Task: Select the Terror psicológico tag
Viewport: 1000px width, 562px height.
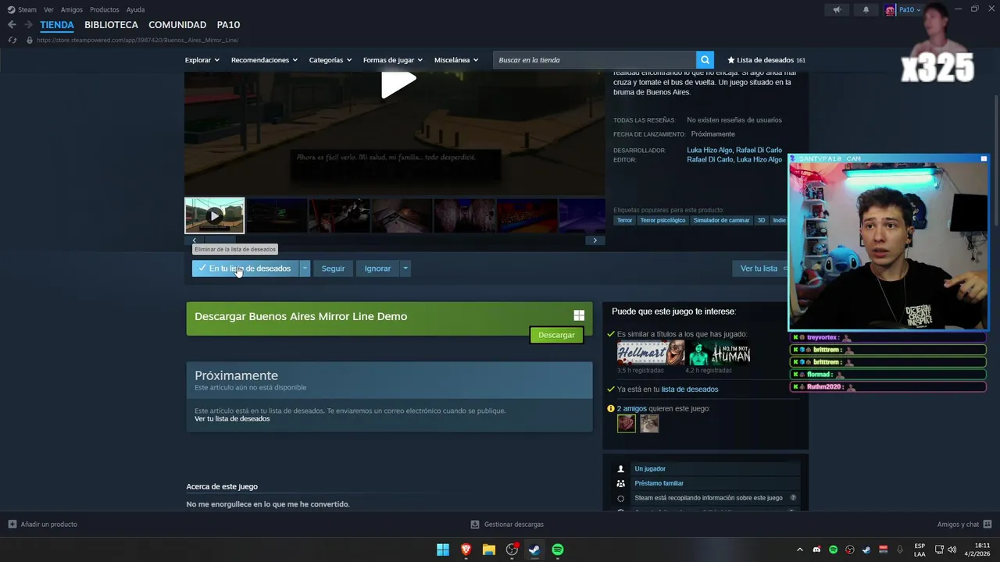Action: click(662, 220)
